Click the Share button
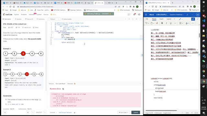 [36, 27]
